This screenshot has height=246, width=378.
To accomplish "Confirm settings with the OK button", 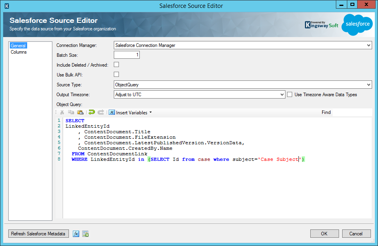I will click(324, 233).
